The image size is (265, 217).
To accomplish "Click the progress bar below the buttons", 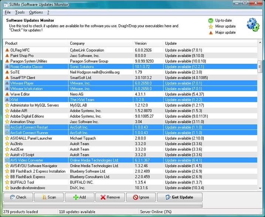I will 103,205.
